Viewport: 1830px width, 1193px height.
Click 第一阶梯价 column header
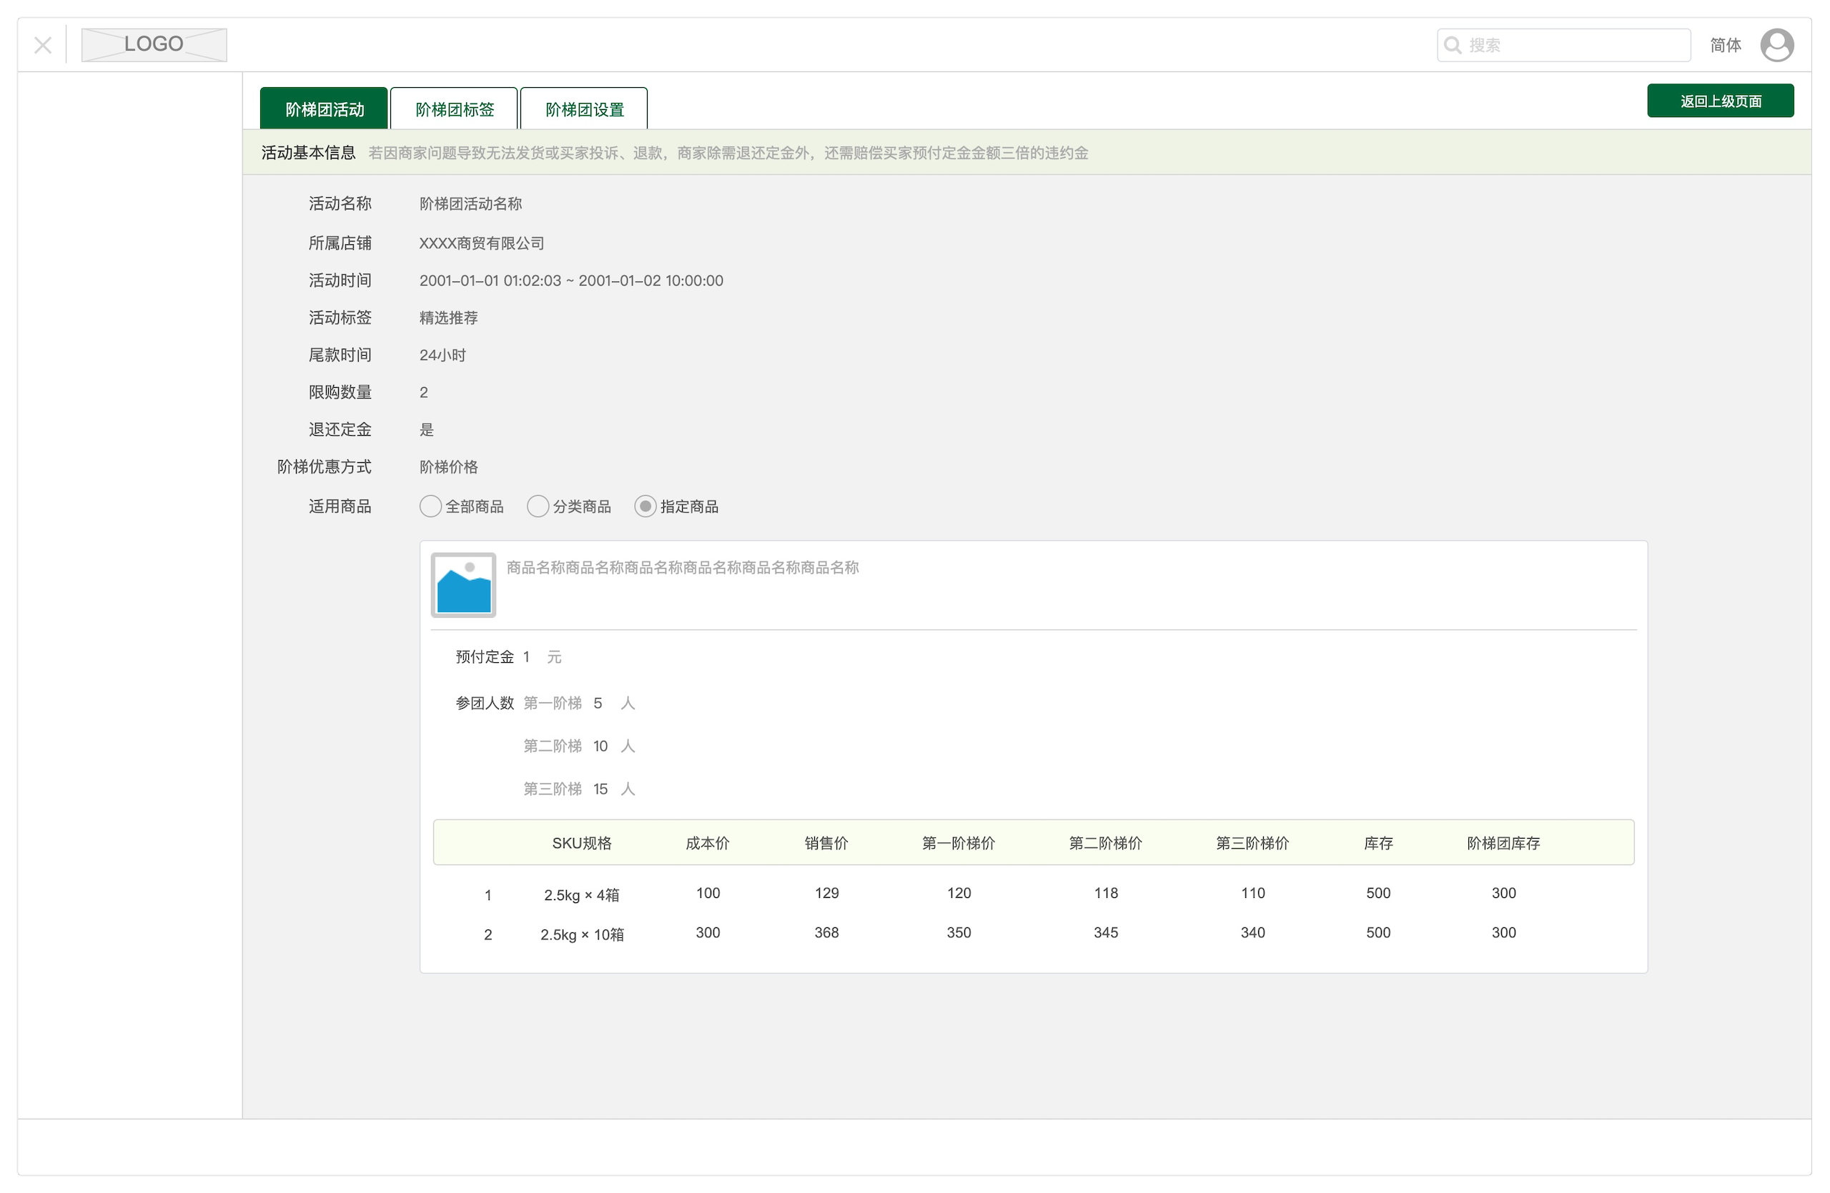point(959,843)
